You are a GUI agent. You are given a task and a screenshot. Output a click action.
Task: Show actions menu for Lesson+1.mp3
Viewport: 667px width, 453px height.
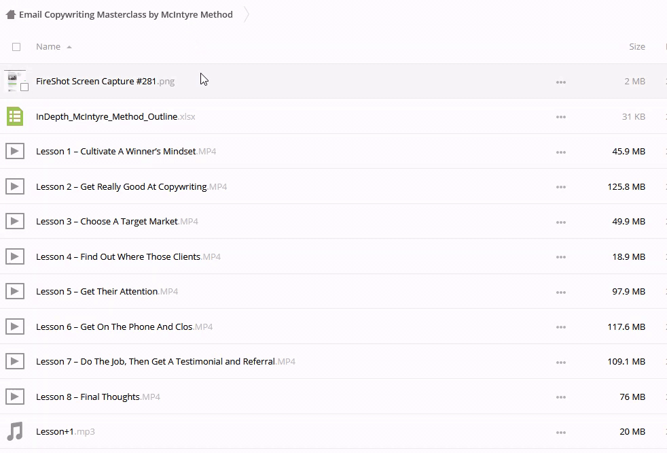click(560, 432)
